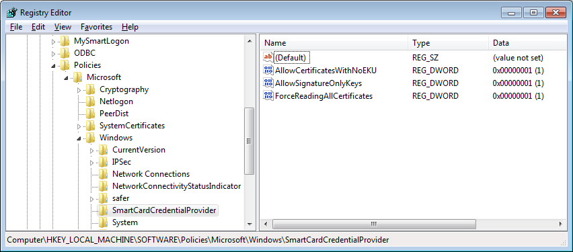Click values pane scroll right arrow
573x252 pixels.
(x=561, y=224)
